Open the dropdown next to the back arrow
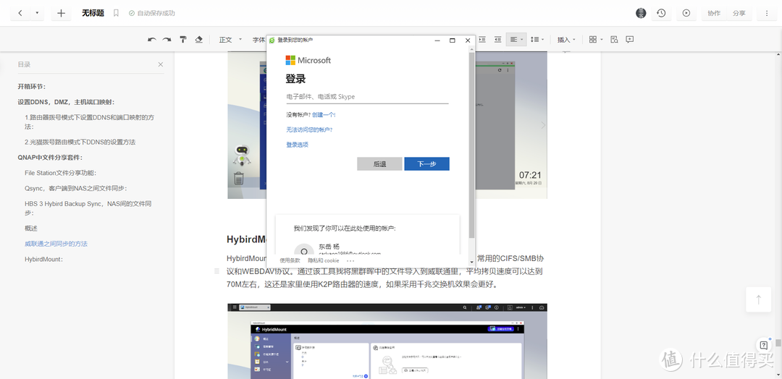This screenshot has height=379, width=782. 37,14
